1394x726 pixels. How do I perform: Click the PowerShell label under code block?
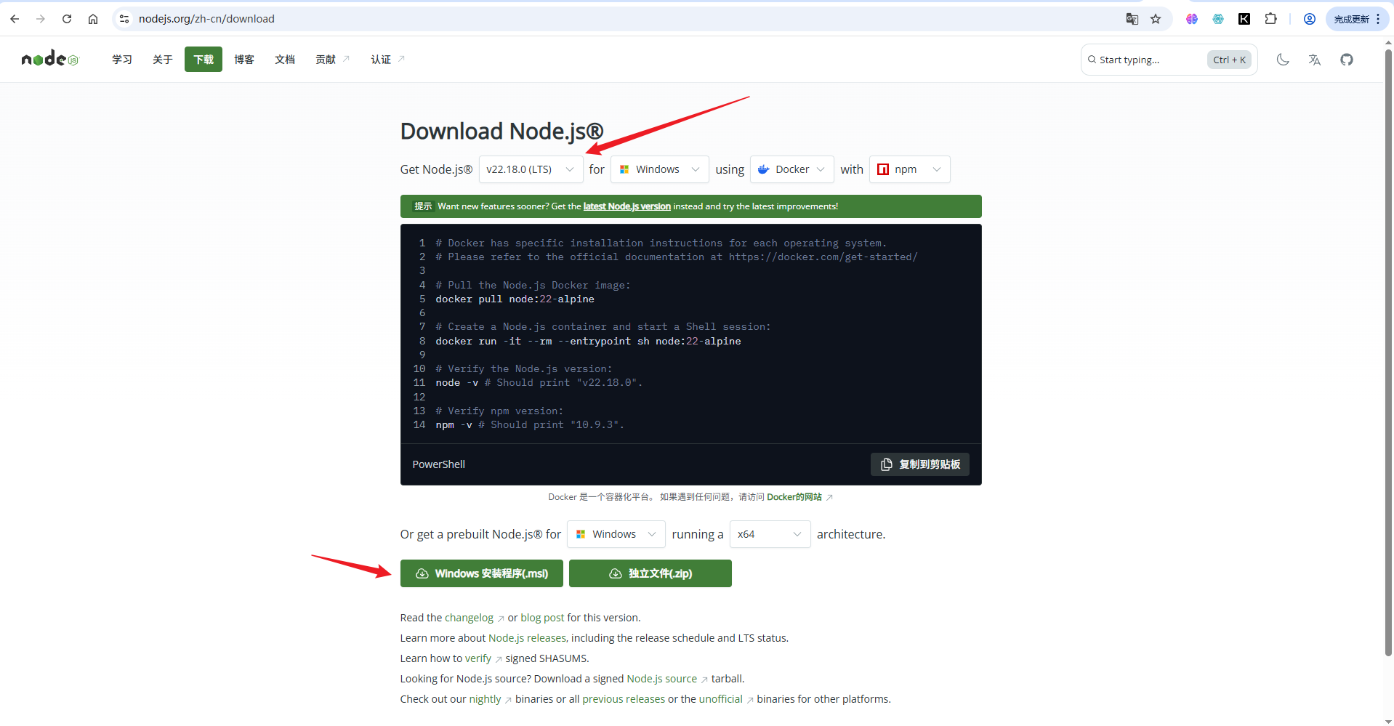click(438, 464)
